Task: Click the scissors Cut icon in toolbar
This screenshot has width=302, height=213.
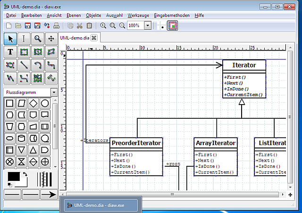Action: click(x=79, y=25)
